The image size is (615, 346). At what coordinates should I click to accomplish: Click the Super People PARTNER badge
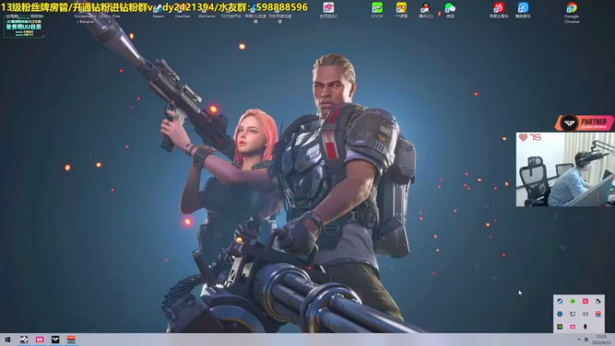(x=584, y=123)
